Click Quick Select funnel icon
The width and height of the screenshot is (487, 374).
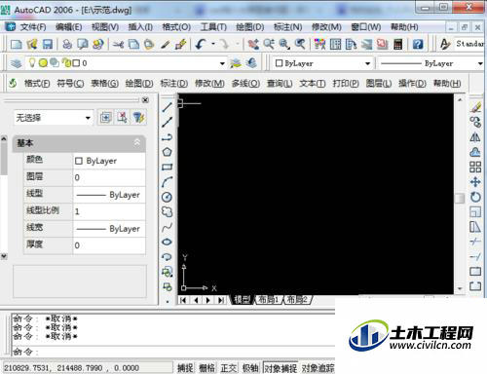point(139,118)
